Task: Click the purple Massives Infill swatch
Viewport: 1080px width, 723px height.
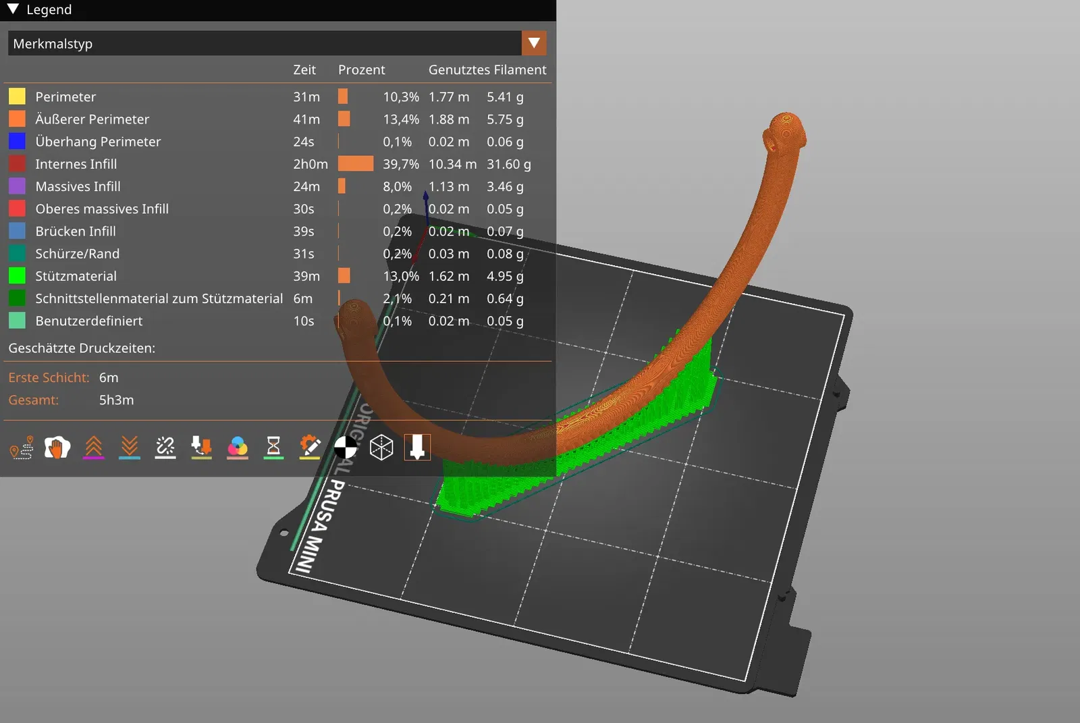Action: (x=17, y=186)
